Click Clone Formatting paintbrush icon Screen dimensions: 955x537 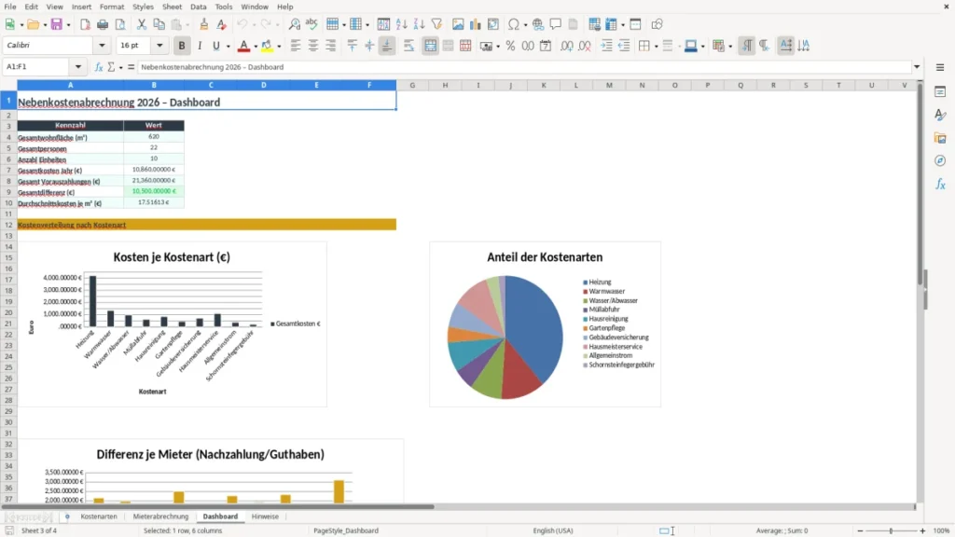click(x=204, y=24)
